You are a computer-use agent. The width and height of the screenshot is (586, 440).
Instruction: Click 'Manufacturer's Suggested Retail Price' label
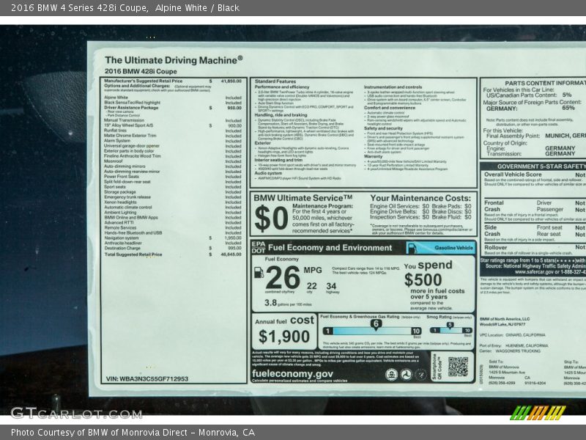[x=143, y=81]
